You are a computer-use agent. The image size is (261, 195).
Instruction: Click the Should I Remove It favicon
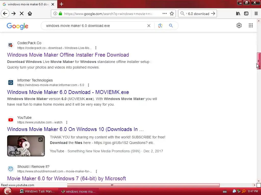pyautogui.click(x=11, y=169)
